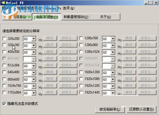Open the 640x480 refresh rate dropdown
Image resolution: width=159 pixels, height=115 pixels.
pos(34,73)
